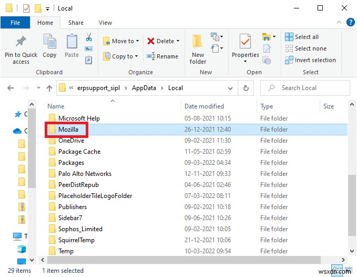
Task: Sort by Date modified column header
Action: [x=219, y=106]
